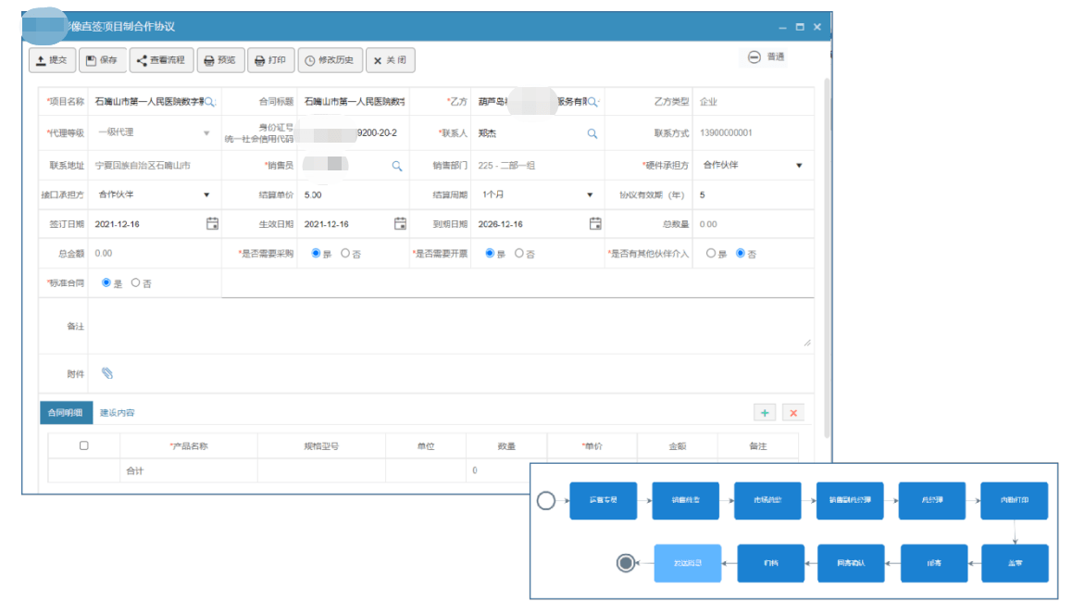Click the 普通 priority control at top right

[763, 56]
